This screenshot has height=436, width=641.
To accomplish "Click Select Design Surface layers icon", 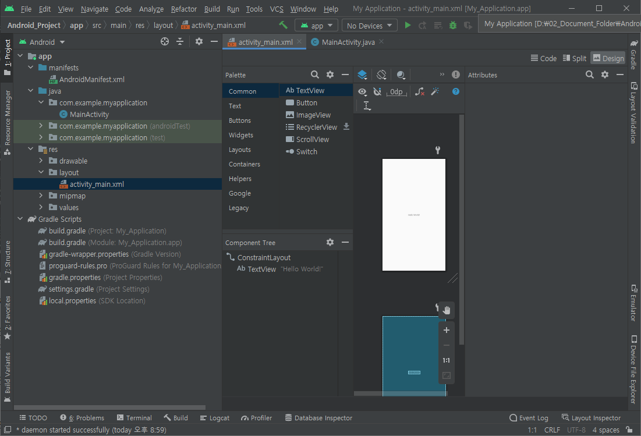I will point(362,75).
